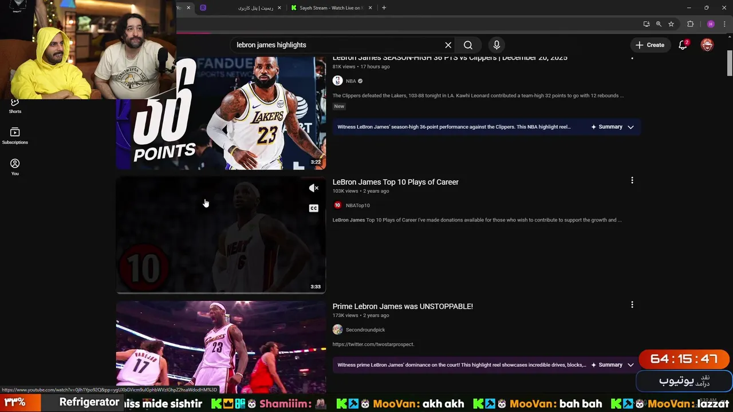Click the Create button
This screenshot has width=733, height=412.
(x=650, y=45)
